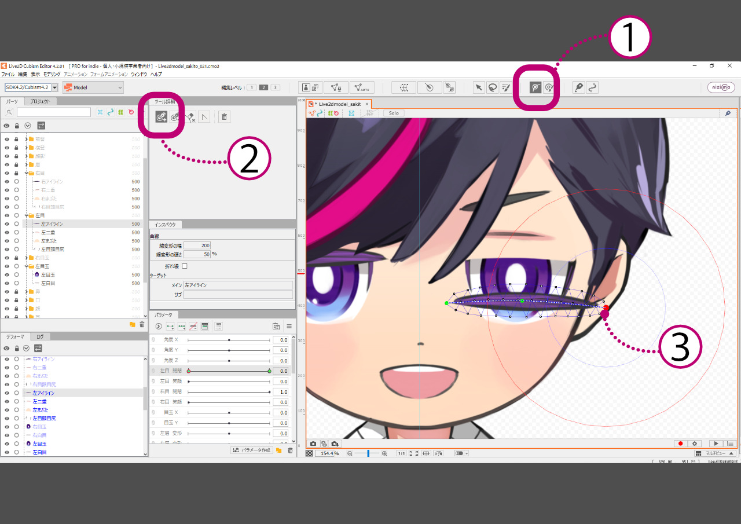The image size is (741, 524).
Task: Click the add two keys parameter icon
Action: [170, 327]
